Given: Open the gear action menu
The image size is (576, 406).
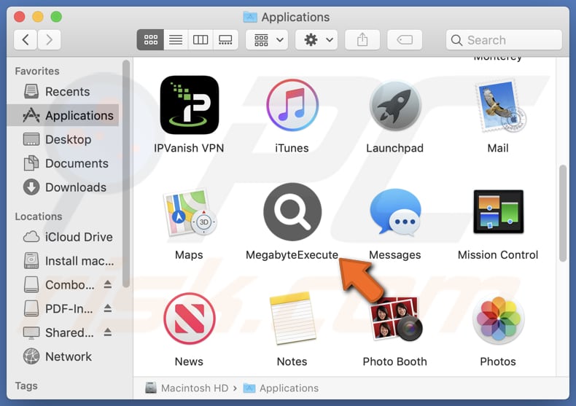Looking at the screenshot, I should (x=316, y=39).
